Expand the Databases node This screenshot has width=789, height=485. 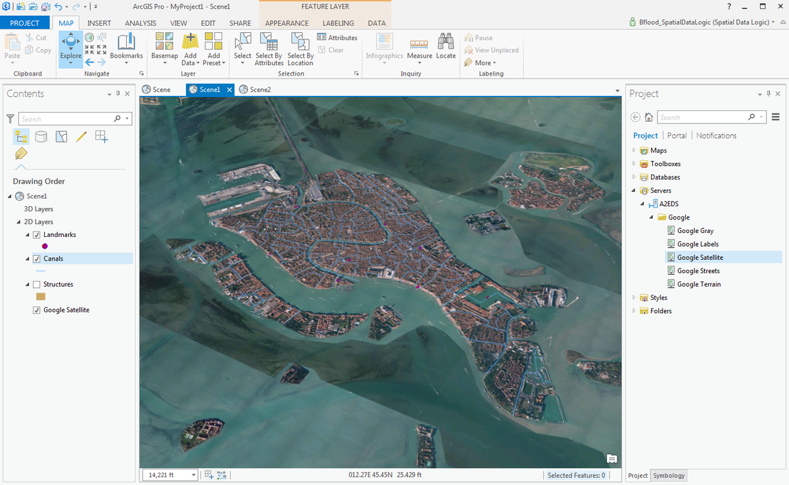click(x=634, y=177)
